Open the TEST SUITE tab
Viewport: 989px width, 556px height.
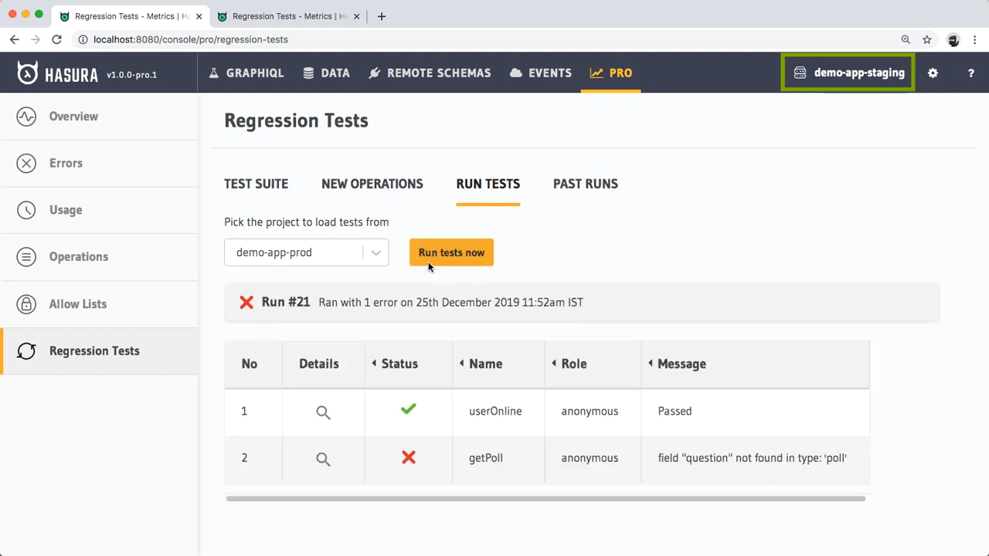(256, 184)
